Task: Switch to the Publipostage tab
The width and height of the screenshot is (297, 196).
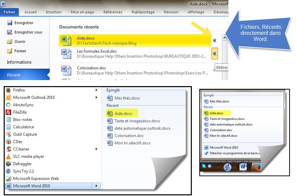Action: click(x=143, y=12)
